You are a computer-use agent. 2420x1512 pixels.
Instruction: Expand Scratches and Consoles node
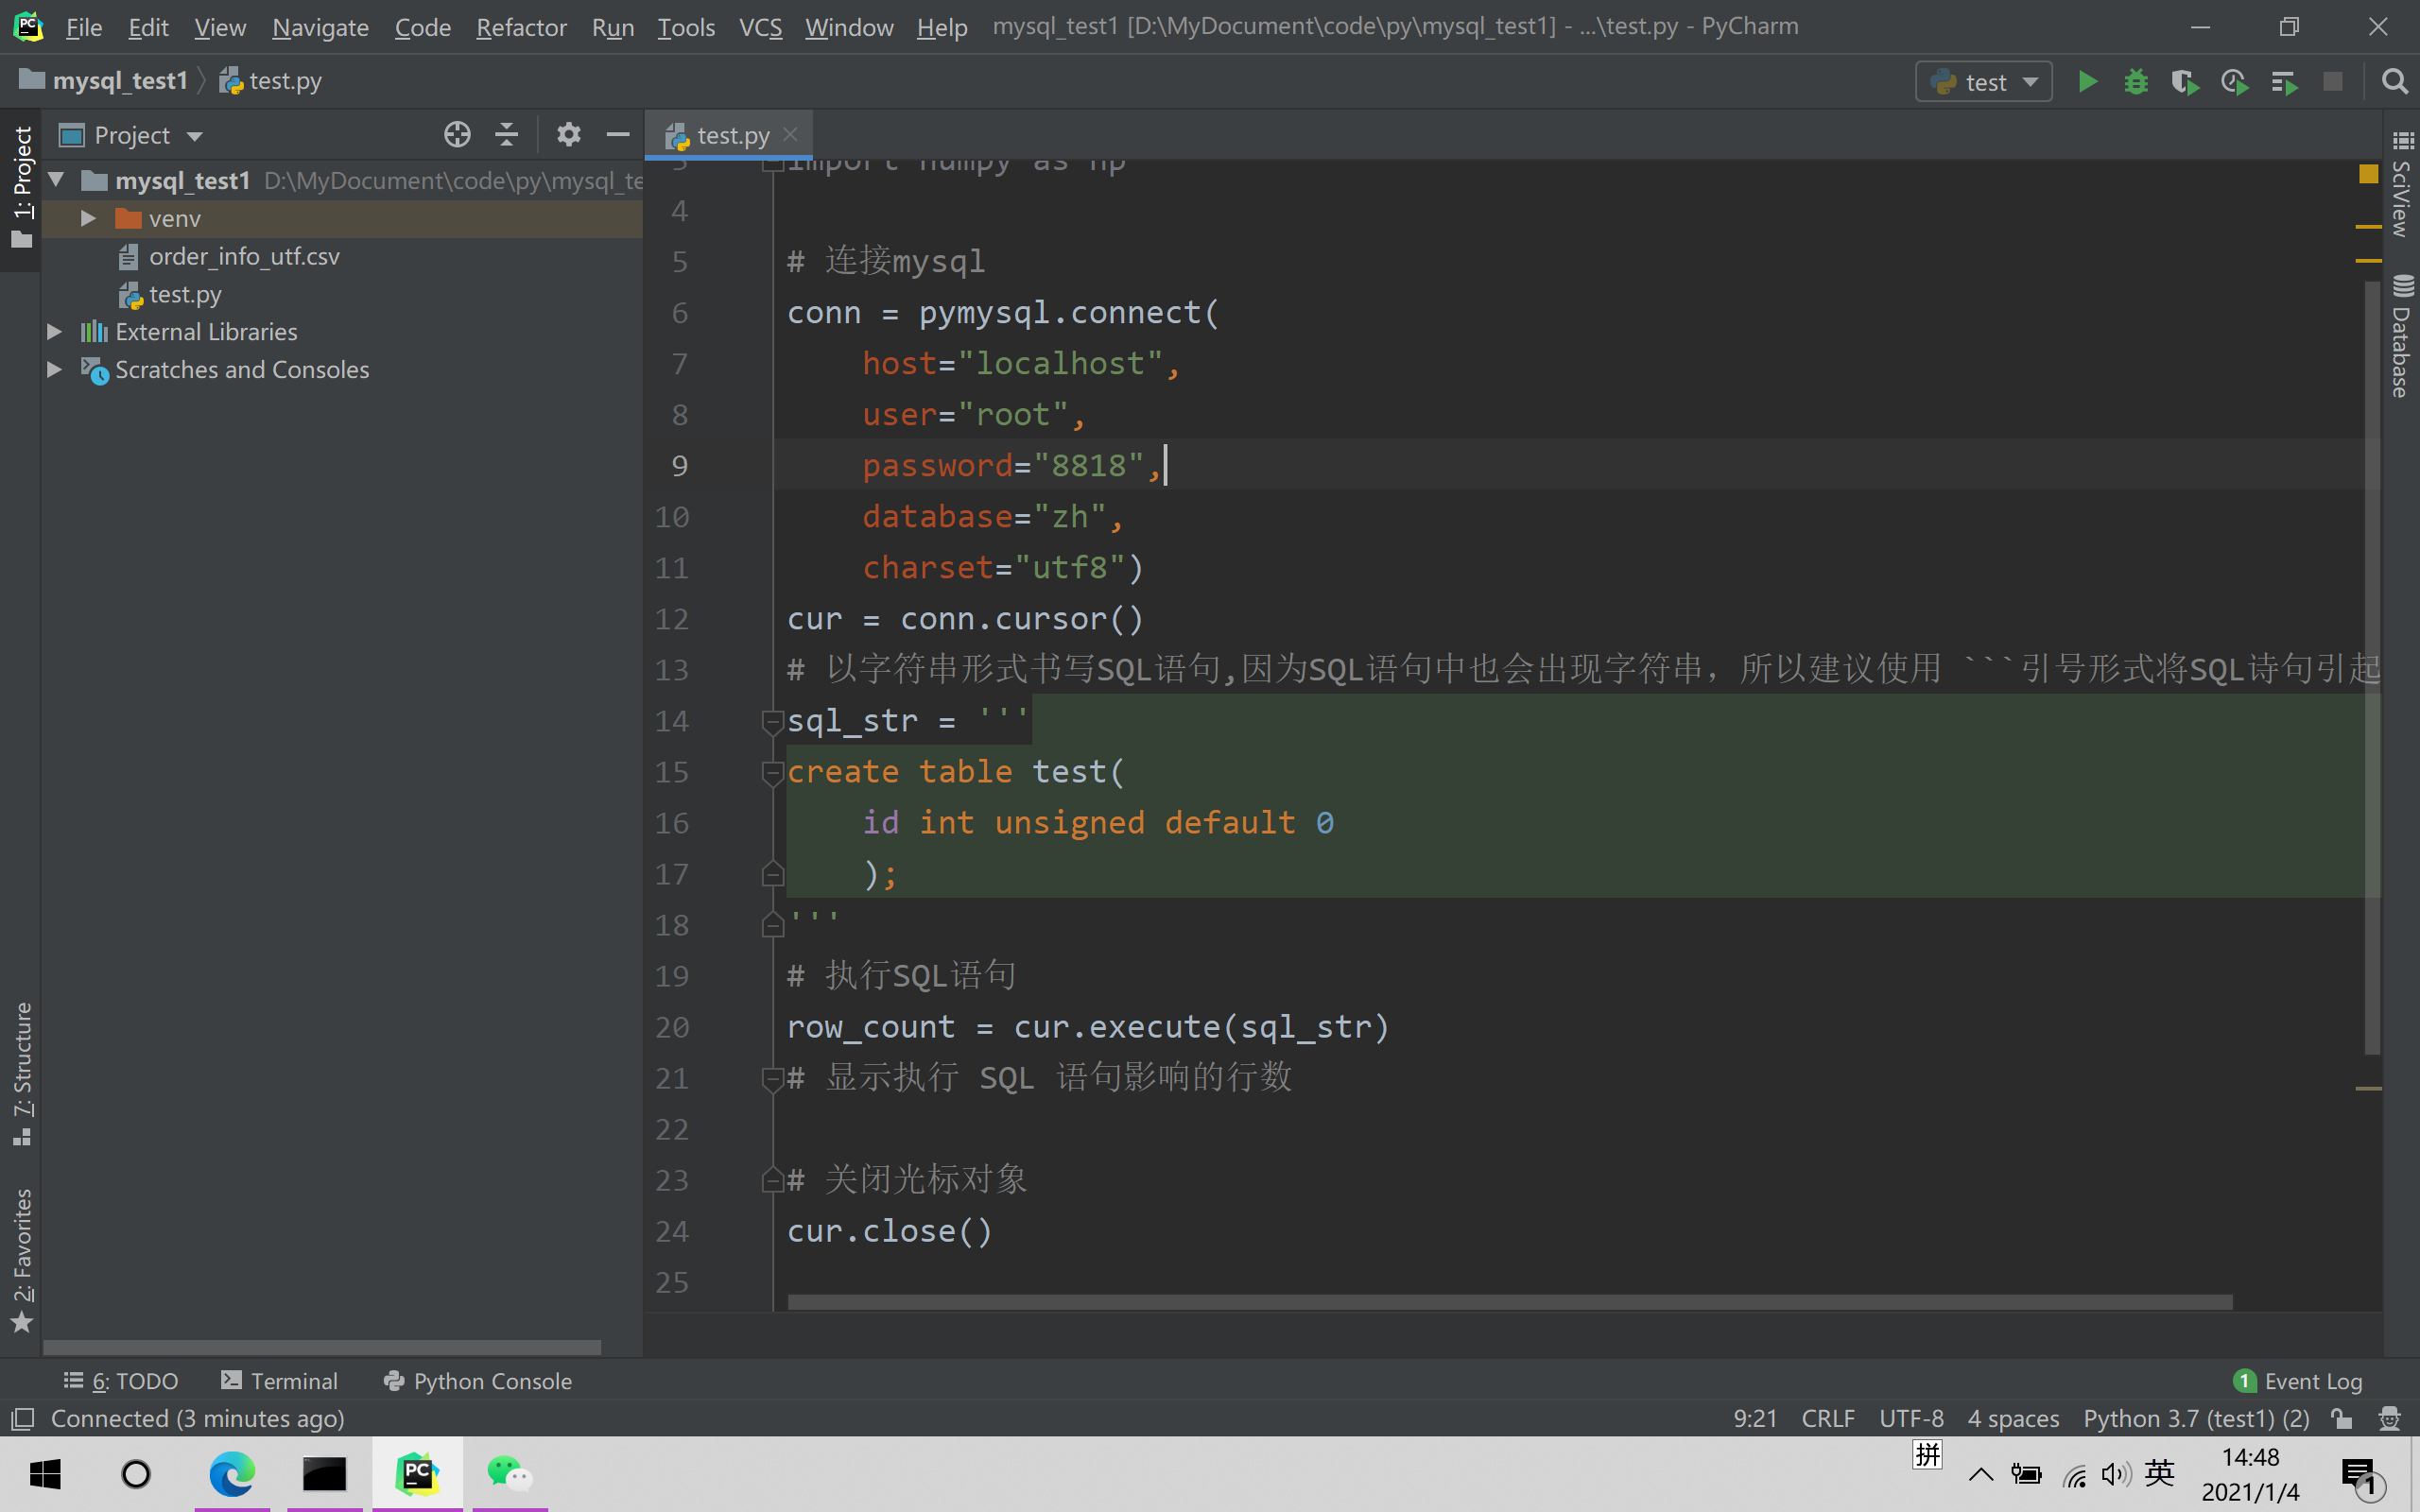[55, 369]
